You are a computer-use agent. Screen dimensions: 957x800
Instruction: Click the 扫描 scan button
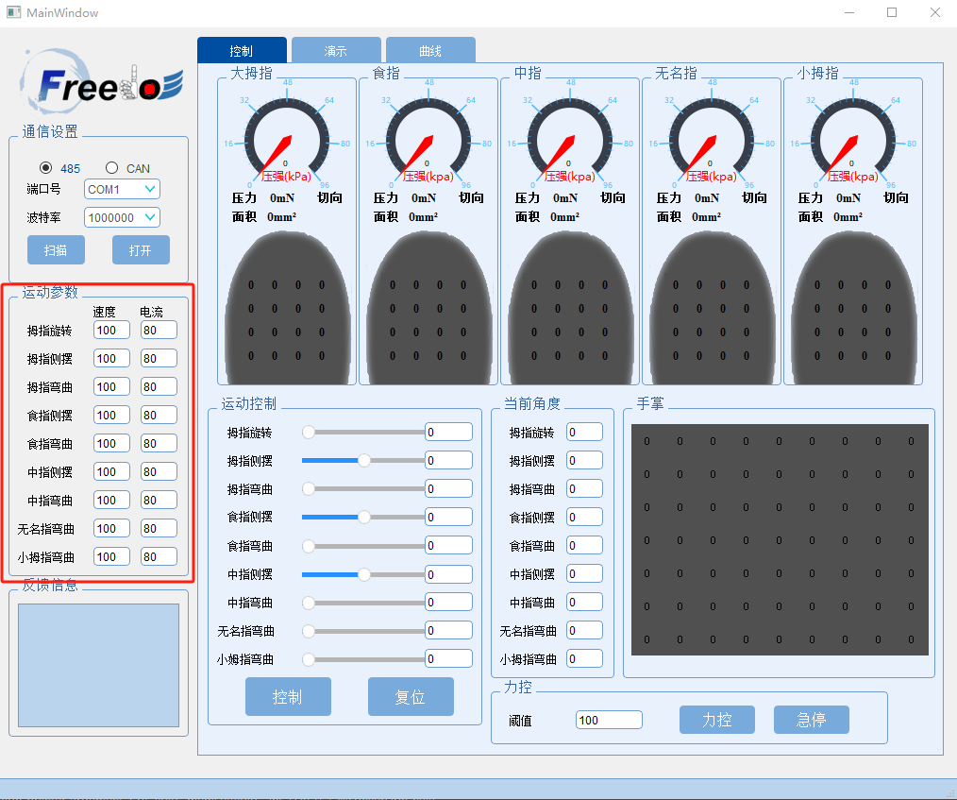pyautogui.click(x=56, y=249)
